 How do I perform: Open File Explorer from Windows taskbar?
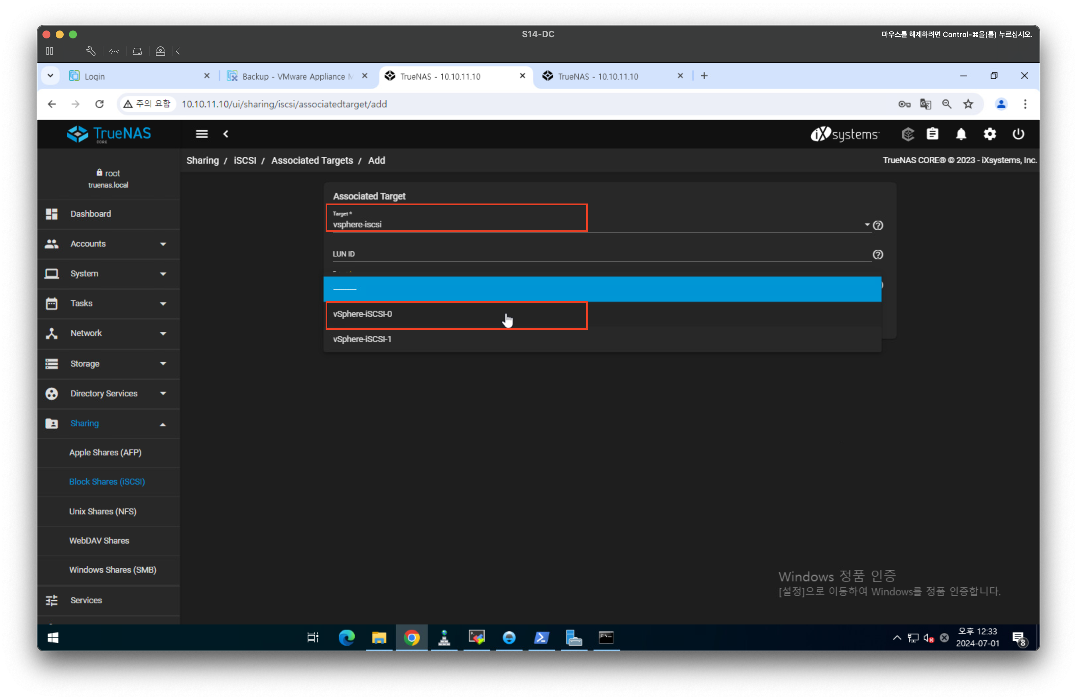[x=379, y=638]
